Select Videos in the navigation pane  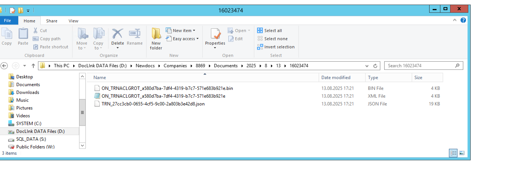point(23,116)
